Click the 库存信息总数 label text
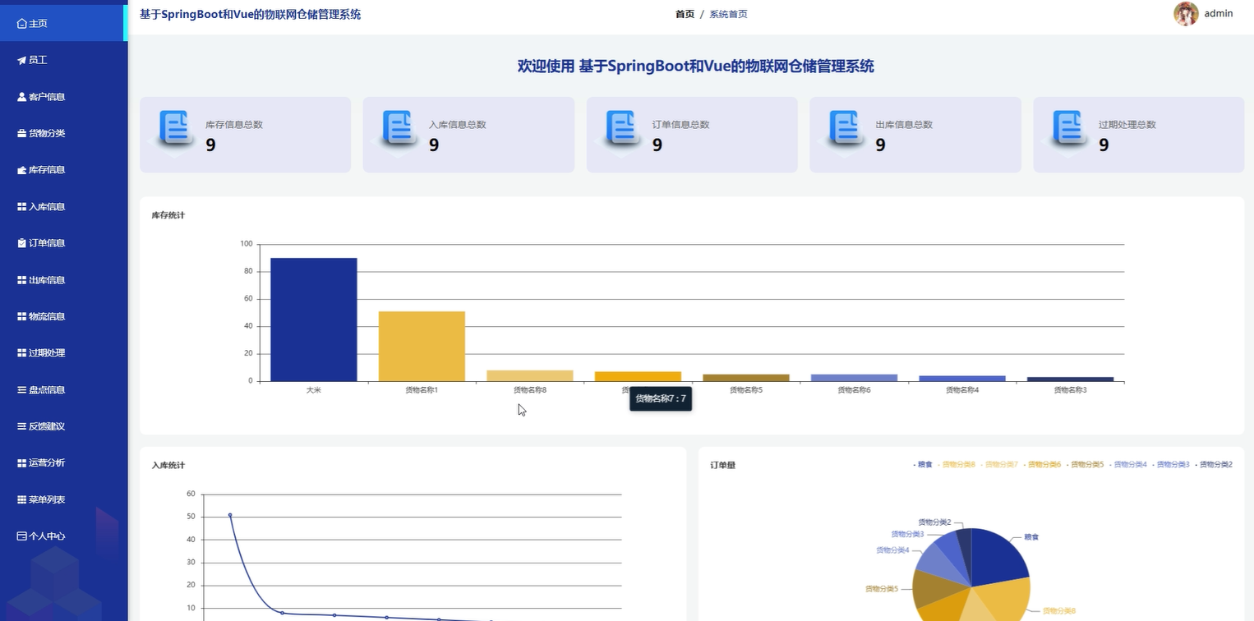The image size is (1254, 621). point(234,125)
